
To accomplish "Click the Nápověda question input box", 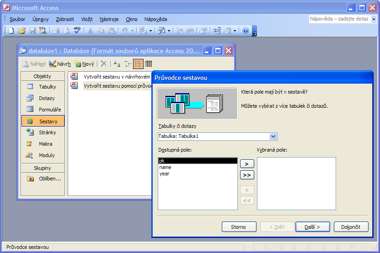I will (340, 19).
